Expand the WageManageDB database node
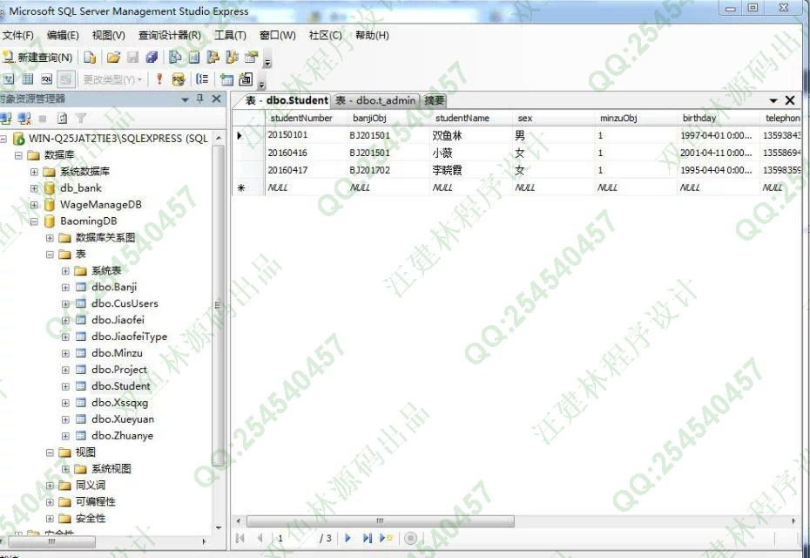The width and height of the screenshot is (810, 558). click(34, 205)
